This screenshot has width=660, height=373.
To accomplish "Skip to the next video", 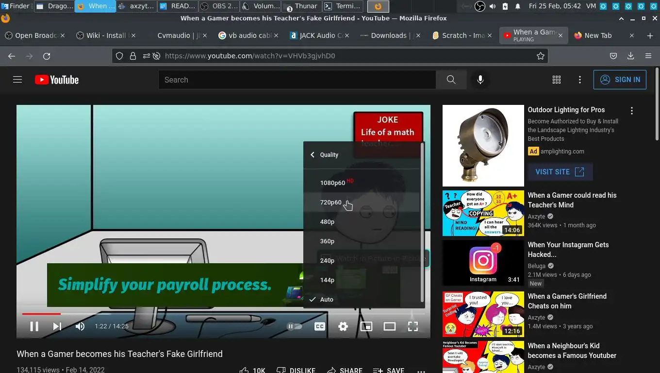I will (57, 326).
